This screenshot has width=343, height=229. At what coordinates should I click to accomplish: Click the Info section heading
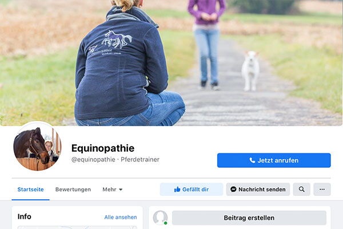(x=24, y=216)
